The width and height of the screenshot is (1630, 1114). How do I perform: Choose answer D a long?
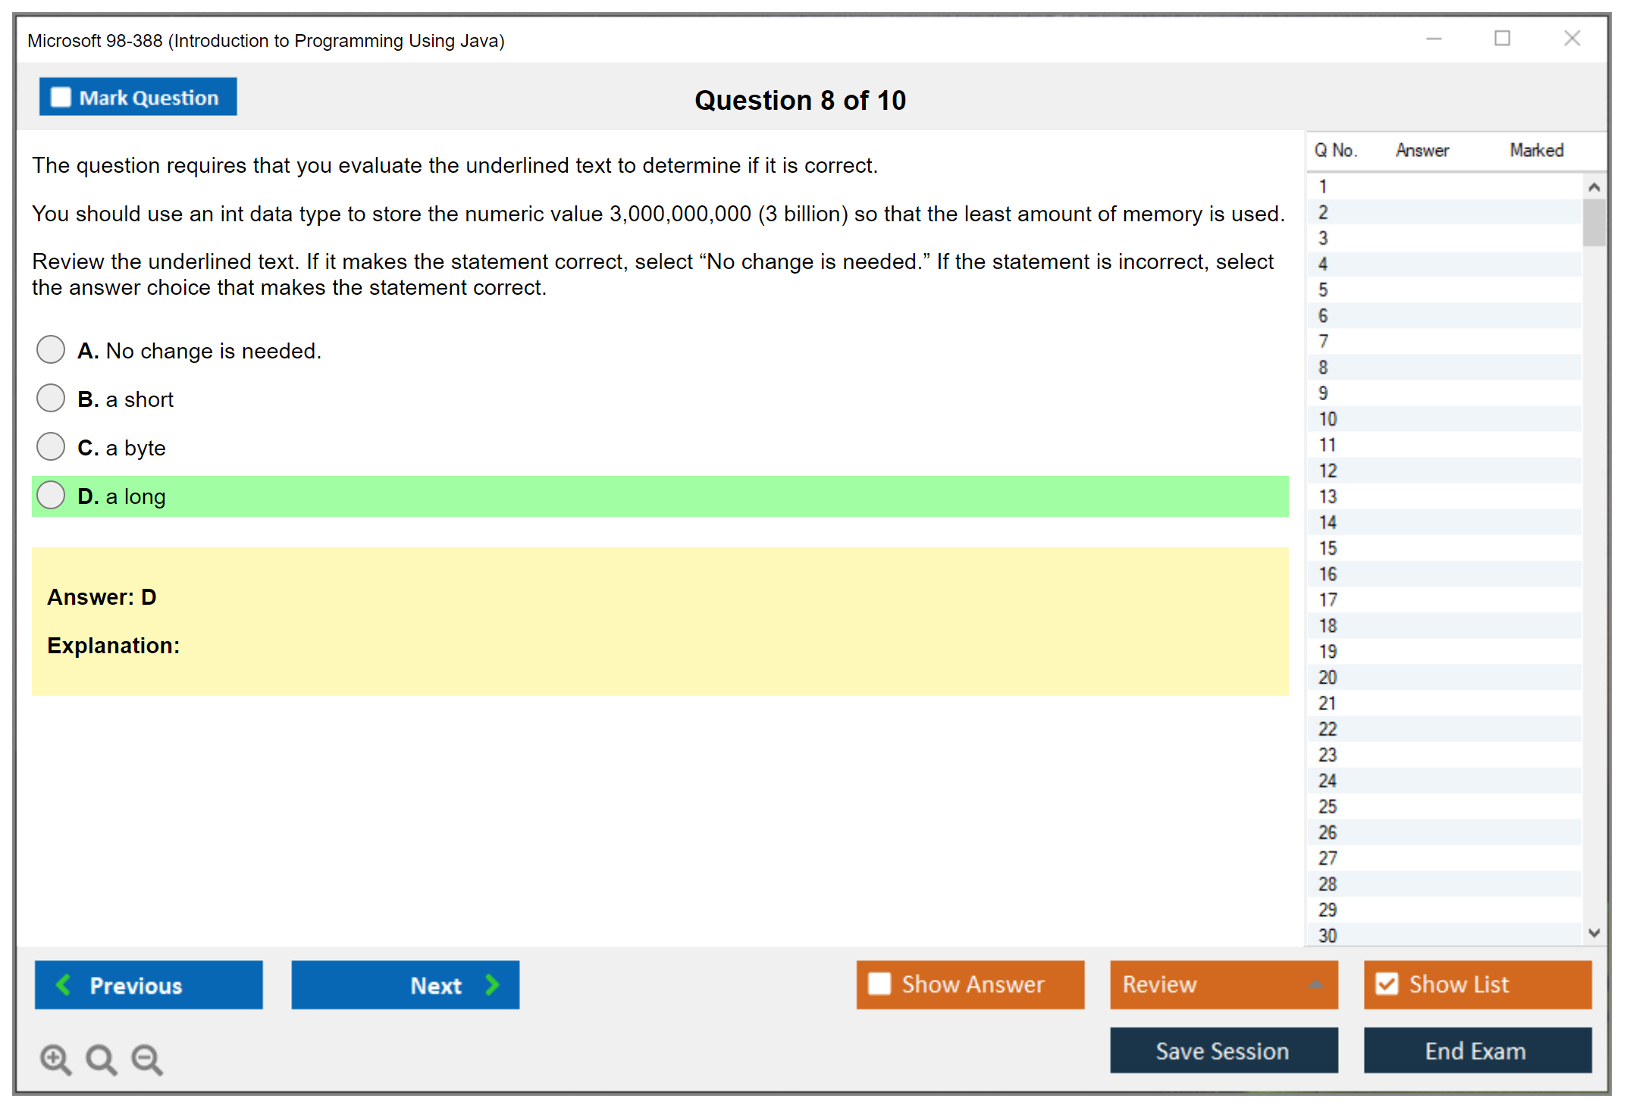[x=51, y=496]
